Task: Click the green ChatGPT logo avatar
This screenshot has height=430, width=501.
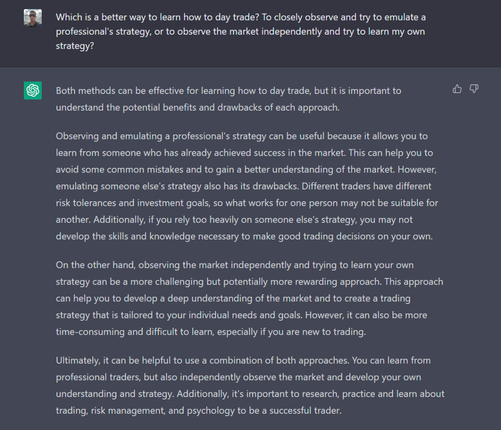Action: coord(33,90)
